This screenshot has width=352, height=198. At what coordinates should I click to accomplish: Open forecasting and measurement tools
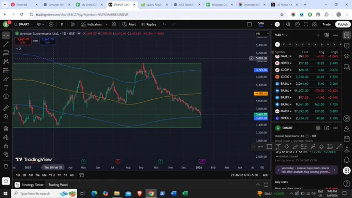click(6, 70)
